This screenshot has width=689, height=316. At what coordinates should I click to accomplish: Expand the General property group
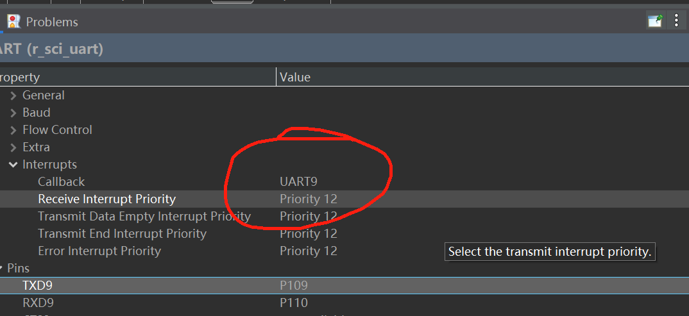click(x=13, y=96)
